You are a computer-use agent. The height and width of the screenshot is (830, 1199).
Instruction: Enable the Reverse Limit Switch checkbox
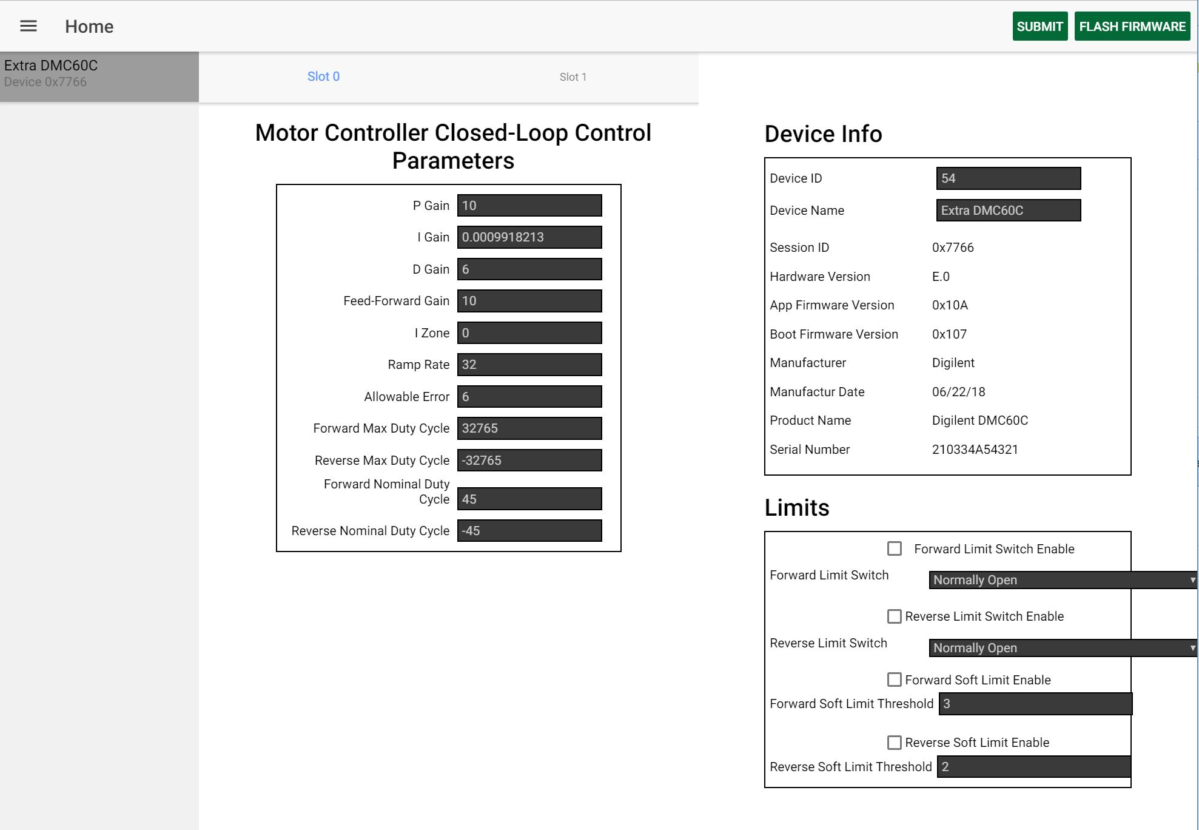895,616
